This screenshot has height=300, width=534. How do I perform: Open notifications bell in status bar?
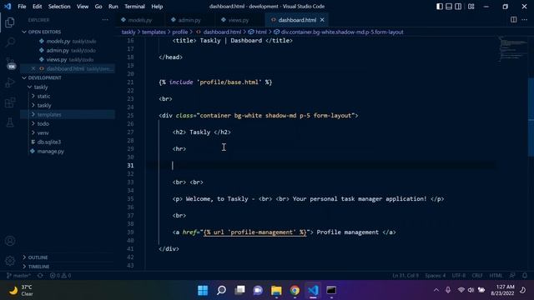(x=525, y=276)
